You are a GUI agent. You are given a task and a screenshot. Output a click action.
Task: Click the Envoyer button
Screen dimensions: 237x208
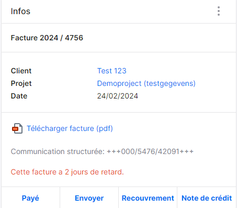(x=89, y=198)
